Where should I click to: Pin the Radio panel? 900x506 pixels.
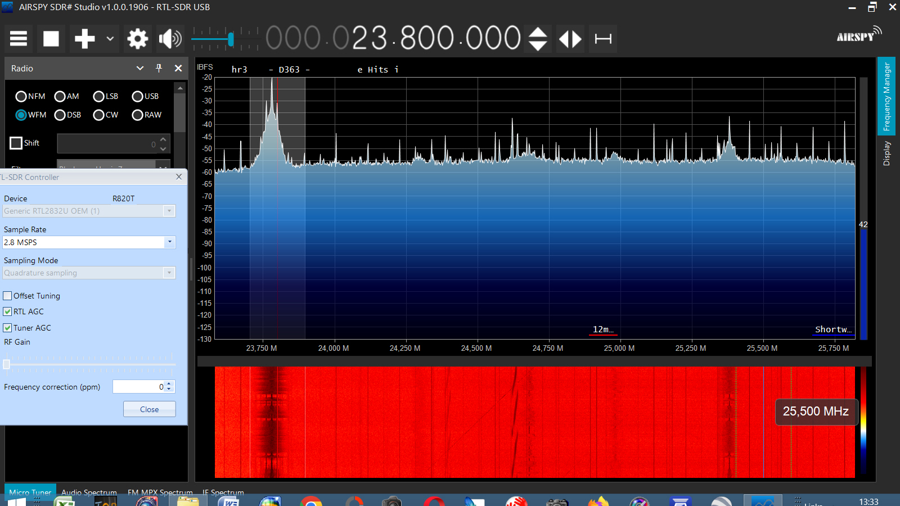click(159, 68)
